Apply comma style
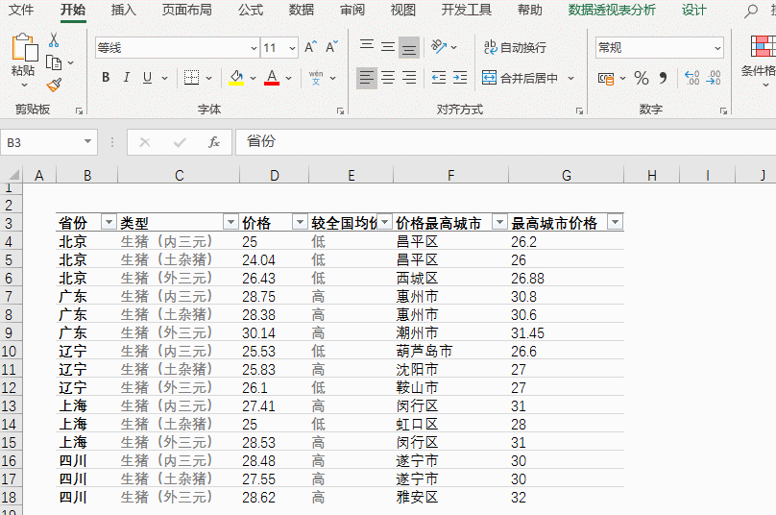 click(x=664, y=78)
